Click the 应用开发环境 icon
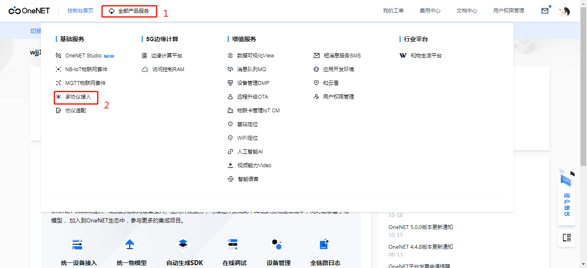The height and width of the screenshot is (268, 587). click(317, 69)
